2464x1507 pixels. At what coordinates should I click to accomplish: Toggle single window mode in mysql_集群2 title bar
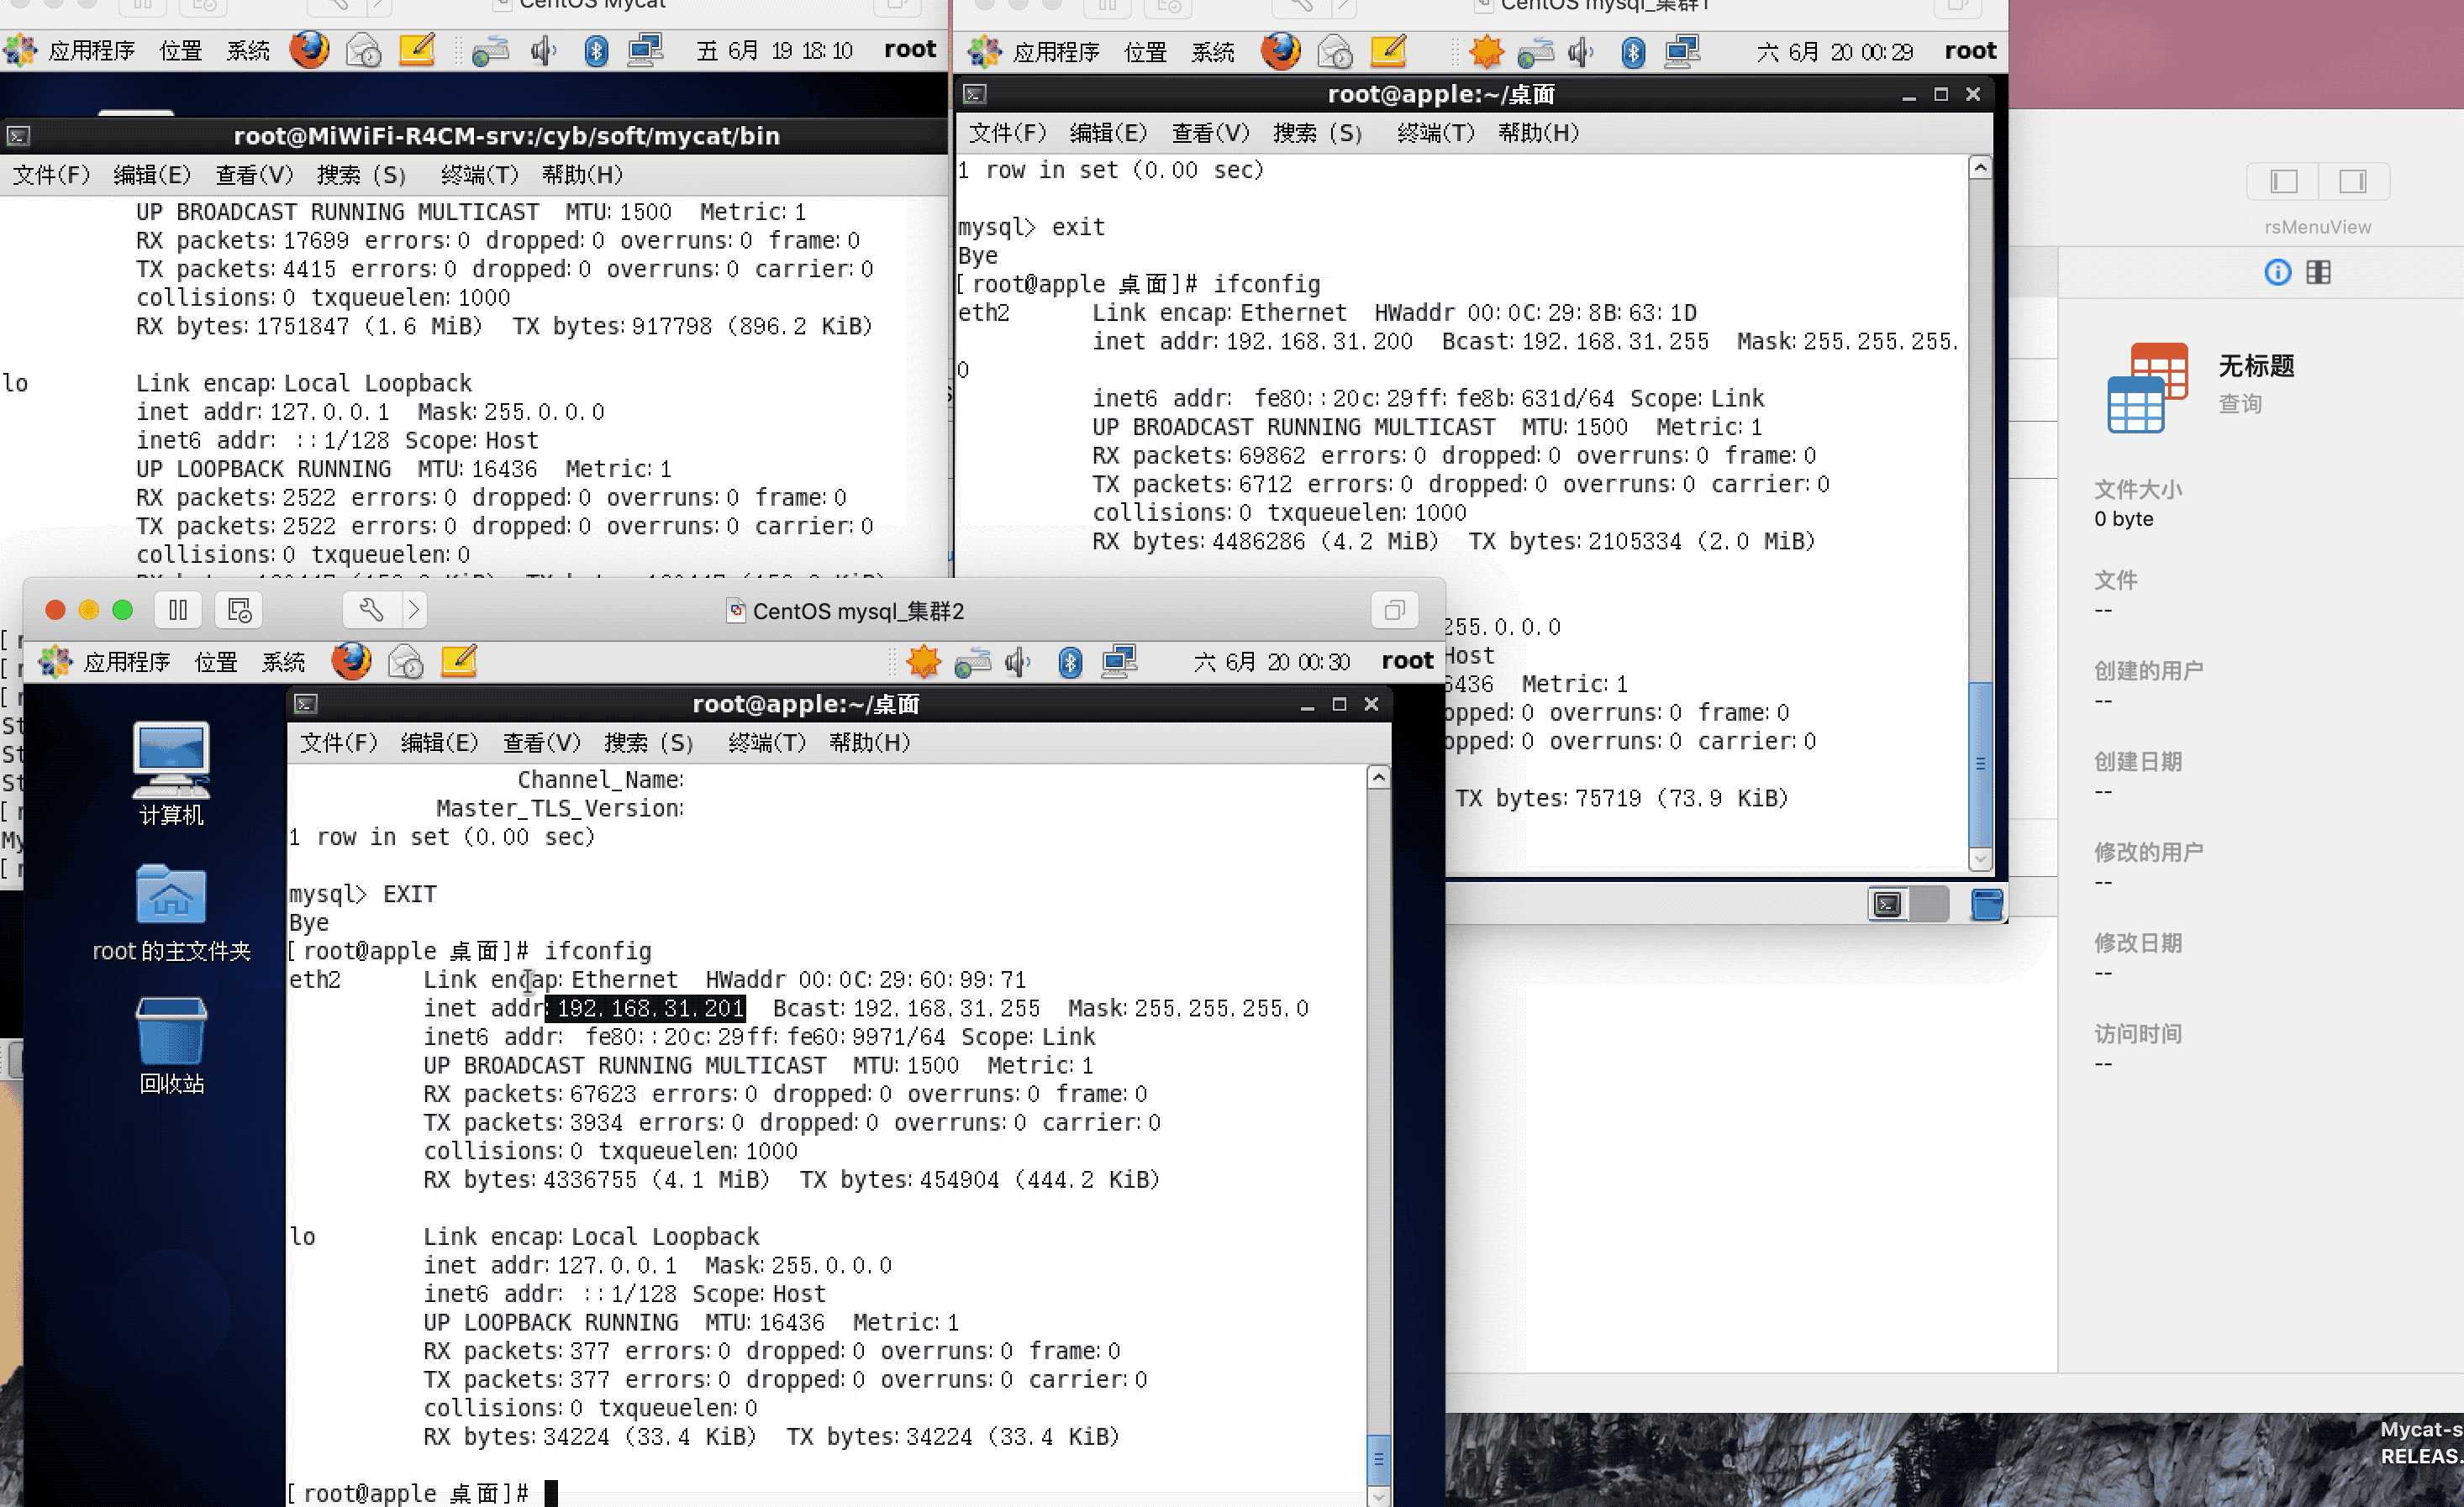(x=1394, y=610)
